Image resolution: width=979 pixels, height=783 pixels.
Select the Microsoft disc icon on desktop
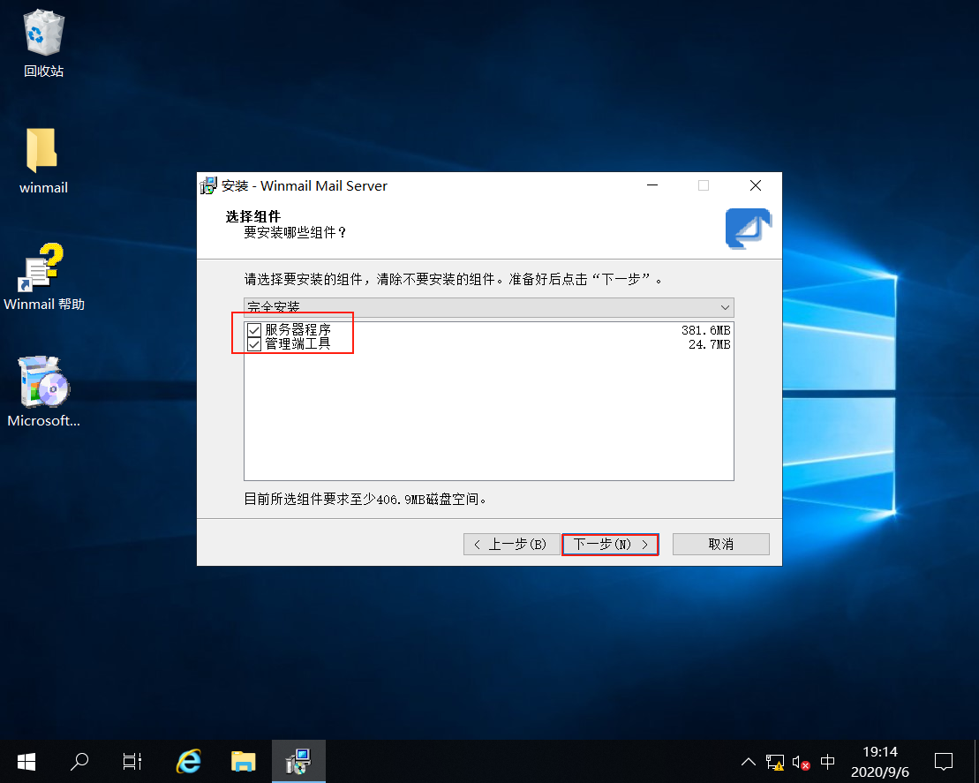[x=43, y=388]
